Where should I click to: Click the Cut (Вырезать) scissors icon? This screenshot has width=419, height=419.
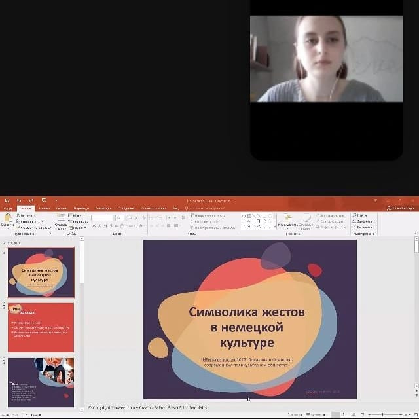[x=20, y=215]
